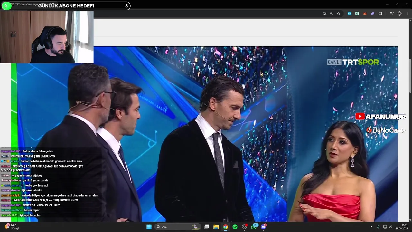Open the clock showing 19:21 28.08.2025
This screenshot has height=232, width=412.
pyautogui.click(x=402, y=227)
